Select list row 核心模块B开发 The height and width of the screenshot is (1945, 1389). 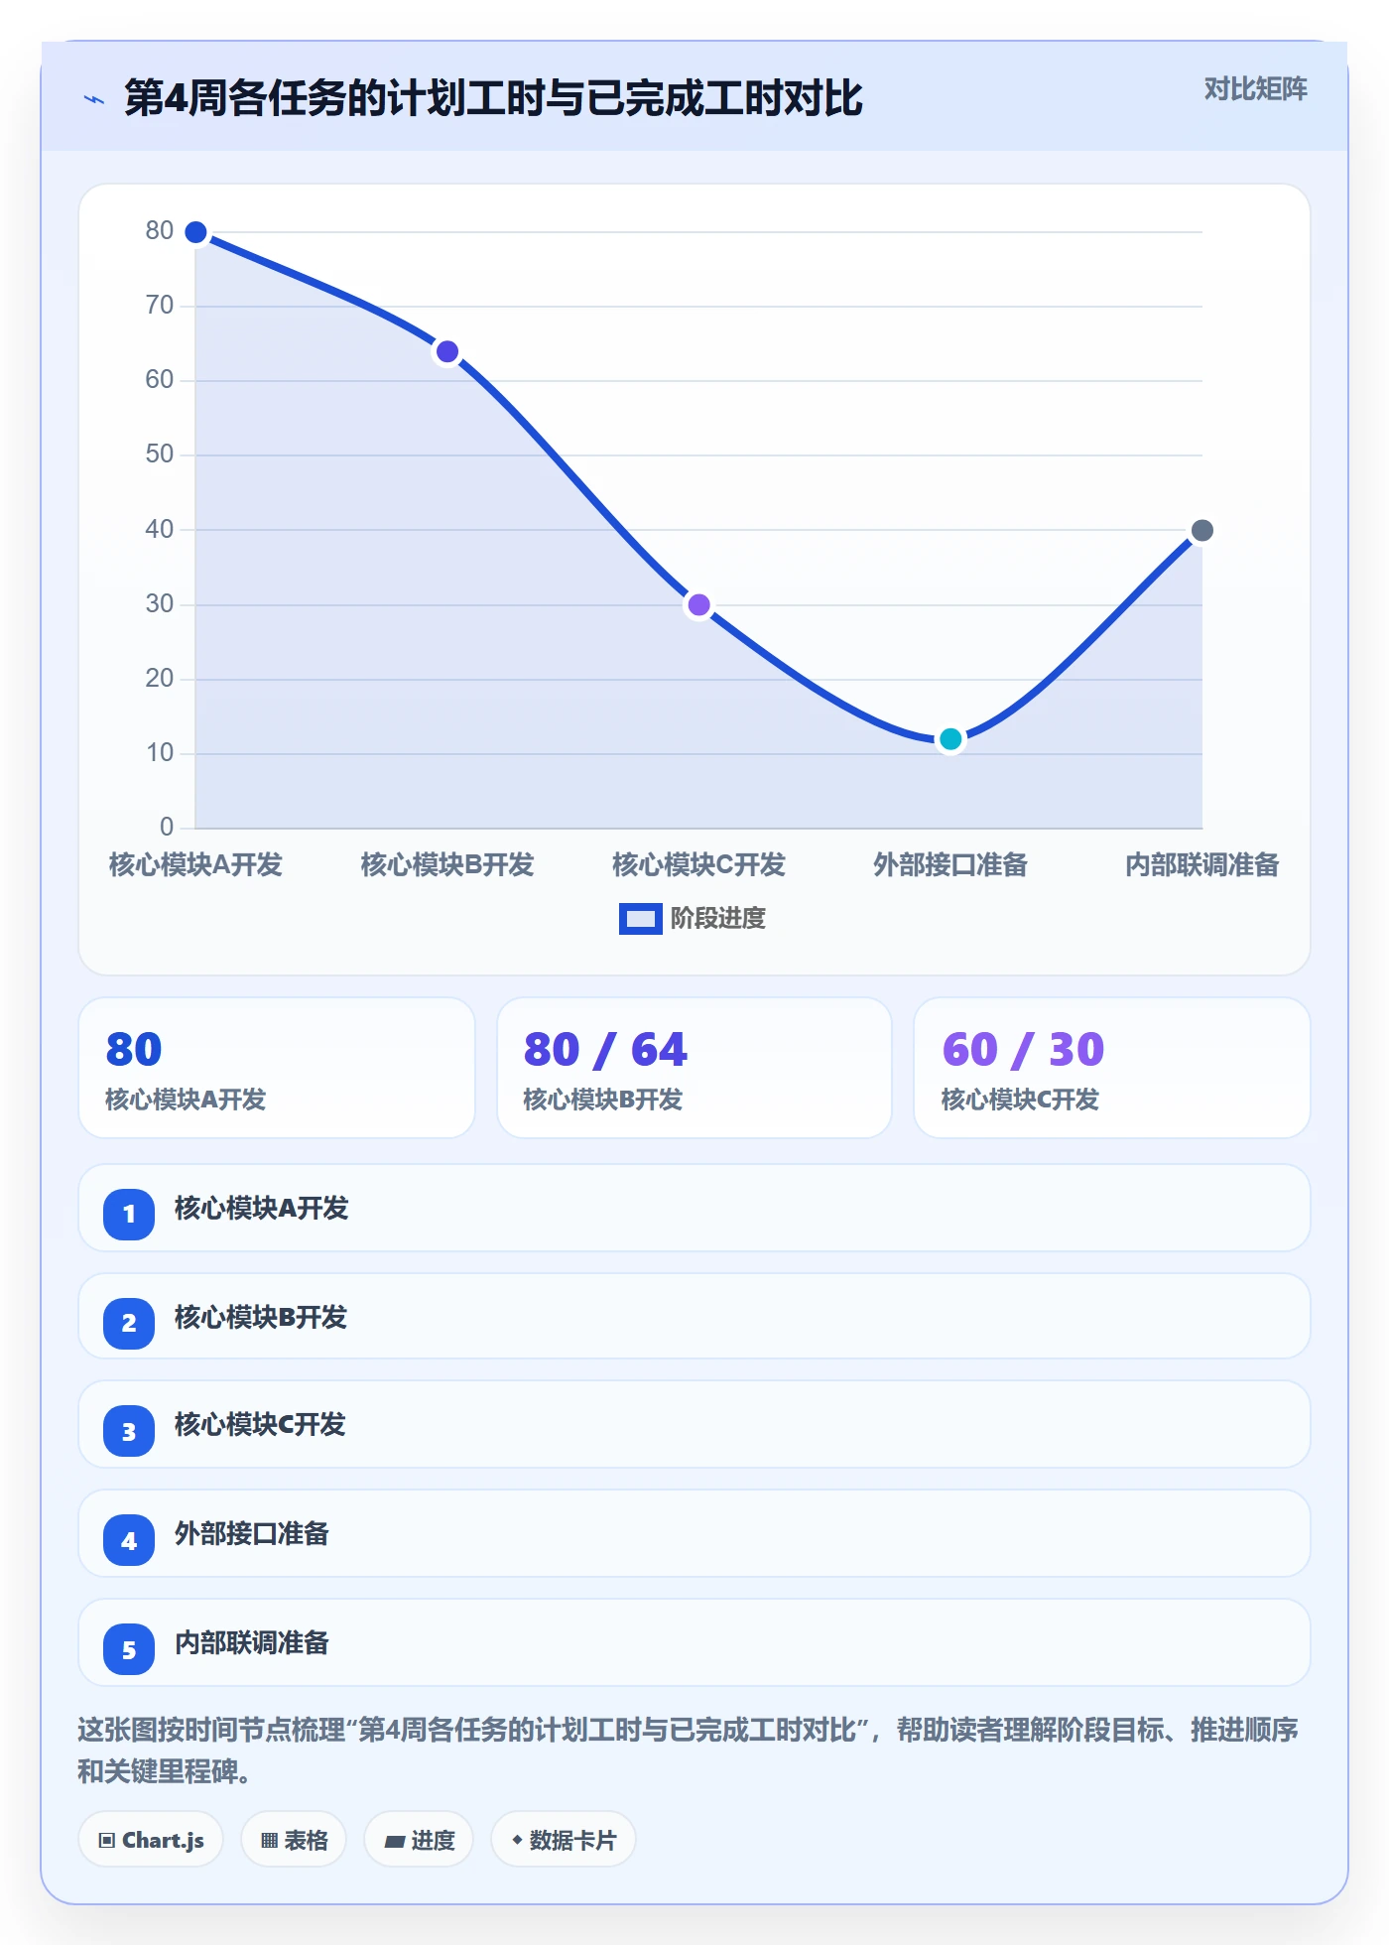pos(694,1316)
